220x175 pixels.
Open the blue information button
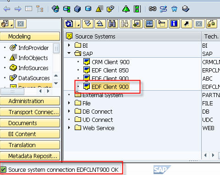174,24
